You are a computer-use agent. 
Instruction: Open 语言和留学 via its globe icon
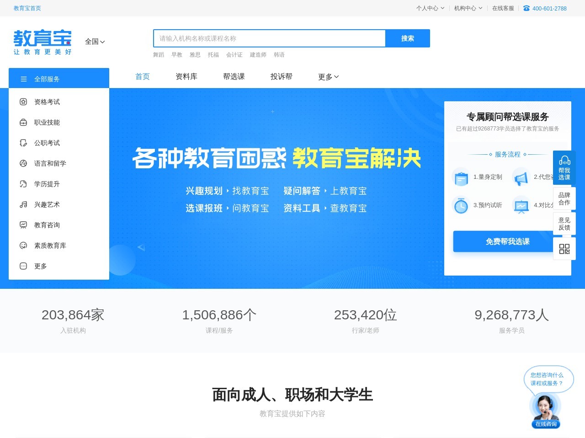tap(23, 163)
